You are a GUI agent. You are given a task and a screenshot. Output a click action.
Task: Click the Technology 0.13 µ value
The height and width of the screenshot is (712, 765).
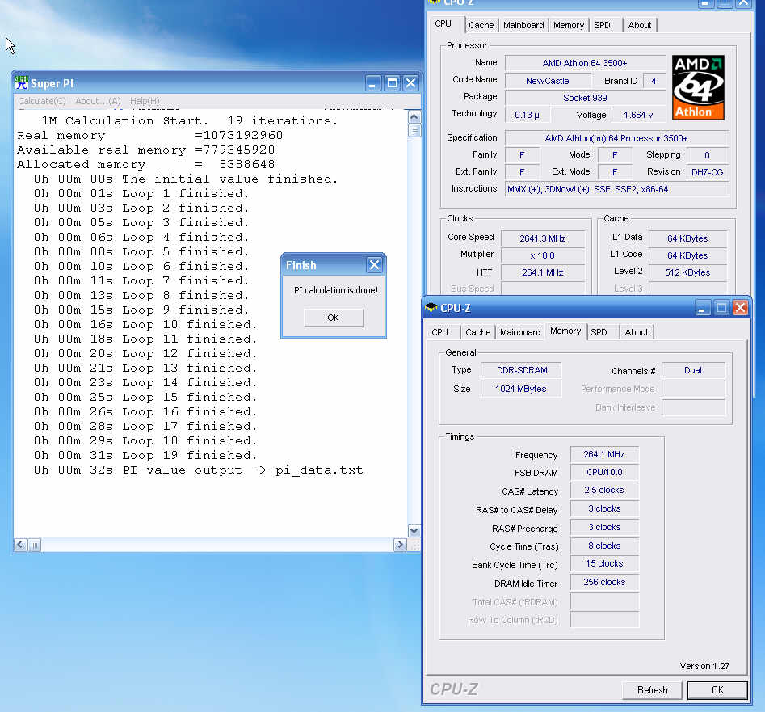point(528,115)
